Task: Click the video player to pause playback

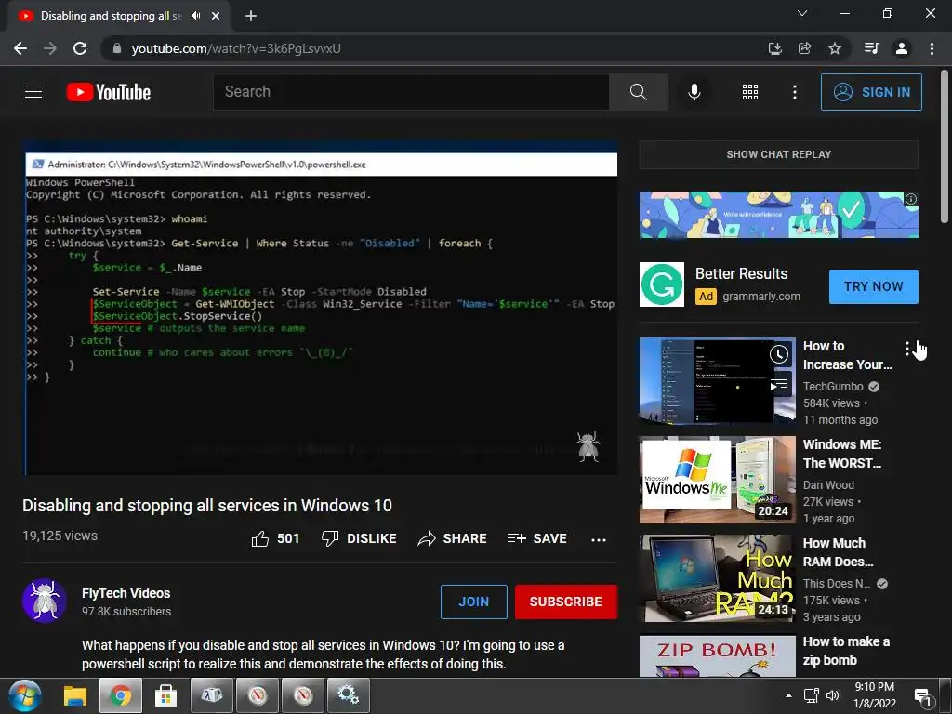Action: 321,308
